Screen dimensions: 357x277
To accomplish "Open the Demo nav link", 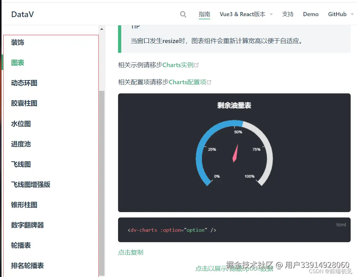I will coord(311,14).
